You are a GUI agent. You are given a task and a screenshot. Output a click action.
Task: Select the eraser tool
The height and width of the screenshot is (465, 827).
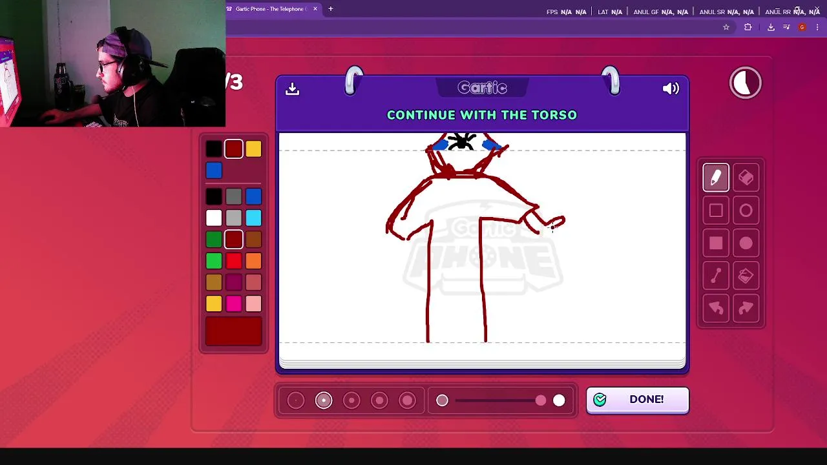point(746,178)
